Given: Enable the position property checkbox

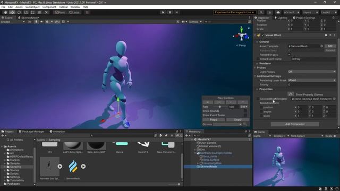Looking at the screenshot, I should 261,107.
